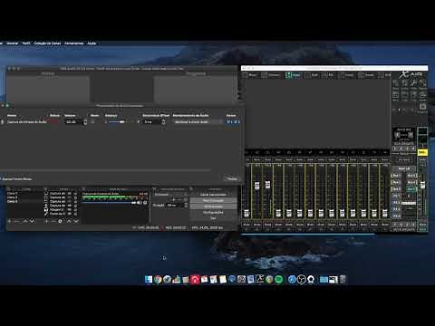Open Configurações from the OBS controls

213,213
